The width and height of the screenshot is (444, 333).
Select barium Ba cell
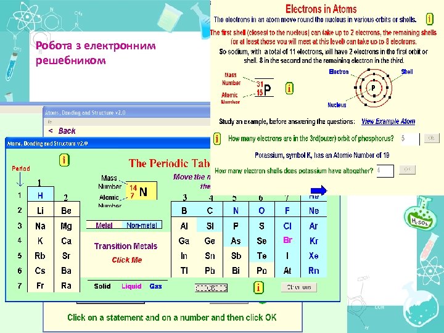click(x=66, y=271)
